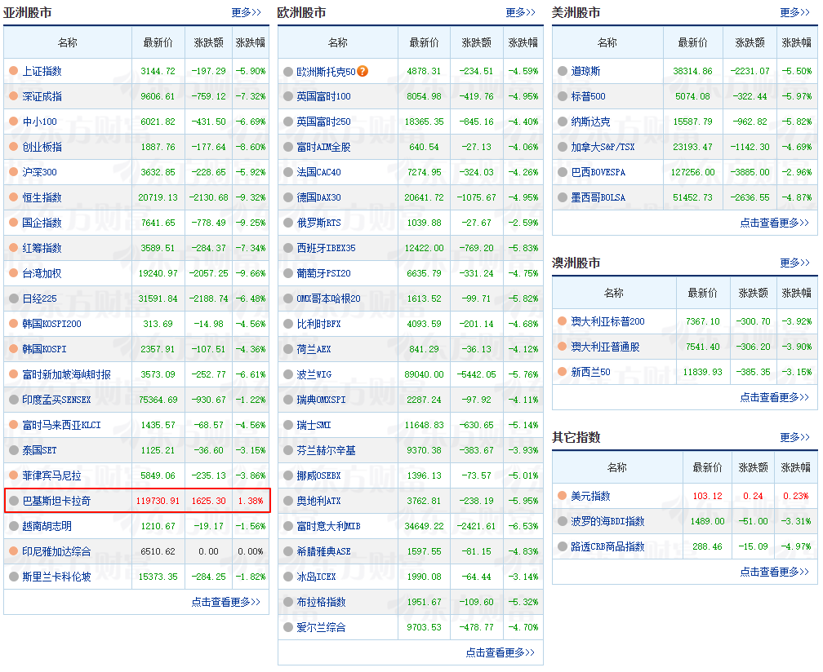Open 更多>> for 其它指数

tap(794, 437)
